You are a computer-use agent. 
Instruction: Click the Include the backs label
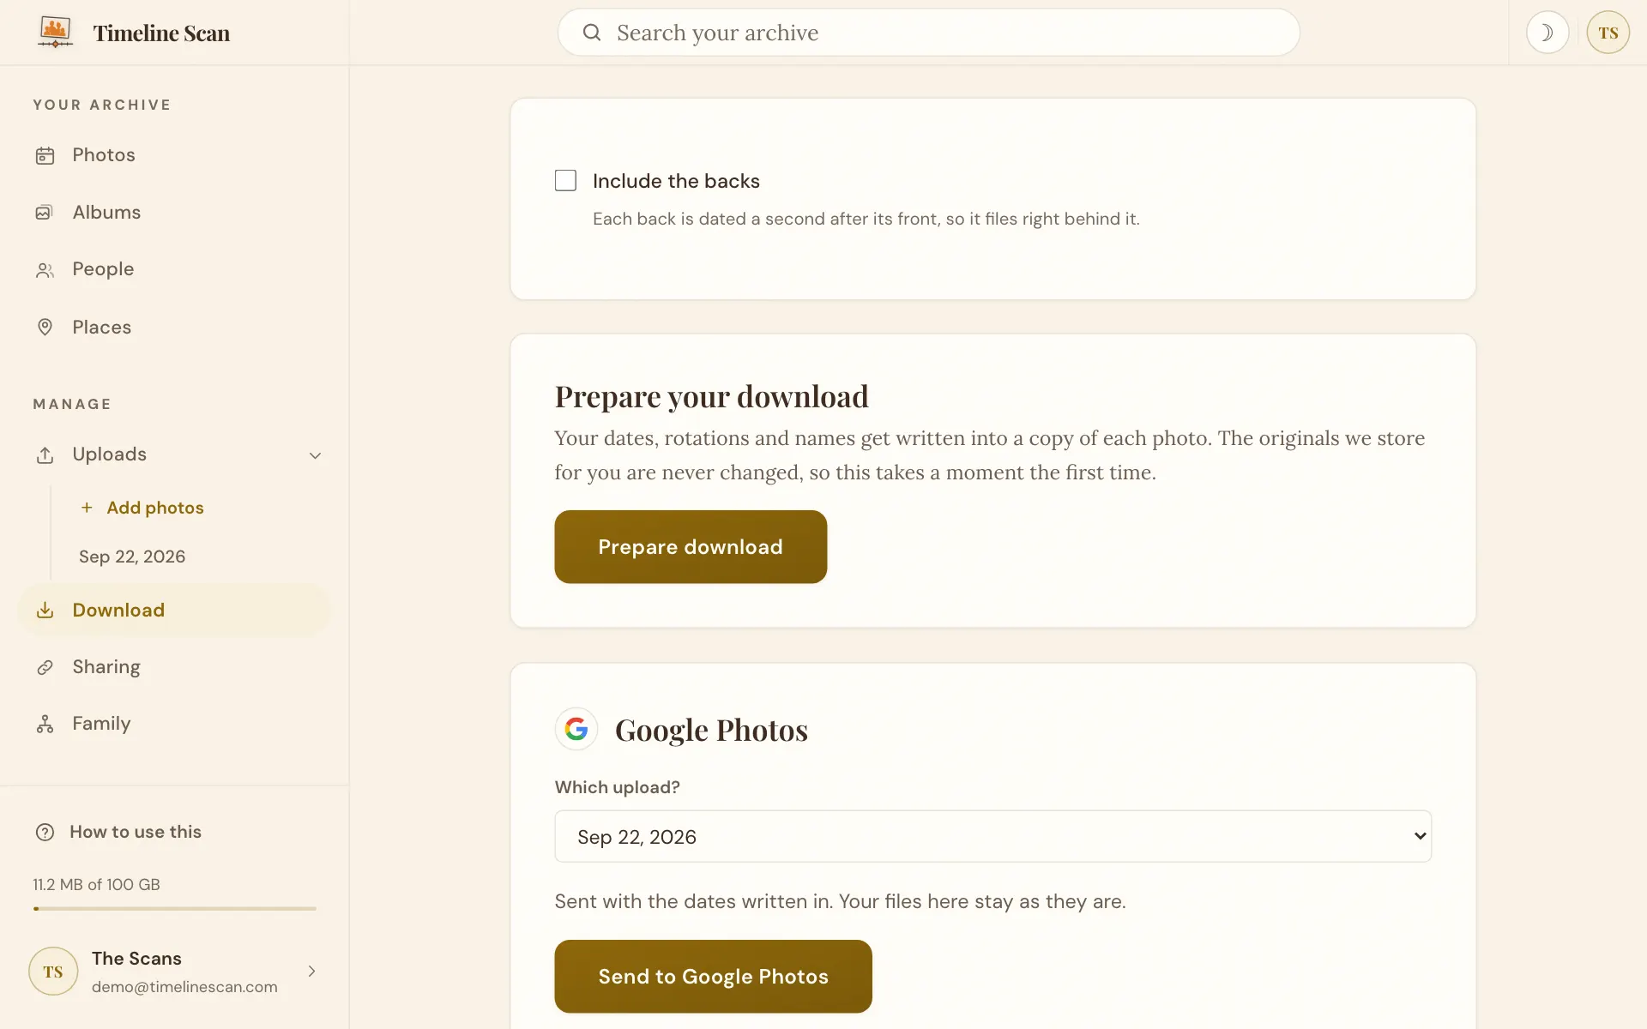(x=676, y=181)
